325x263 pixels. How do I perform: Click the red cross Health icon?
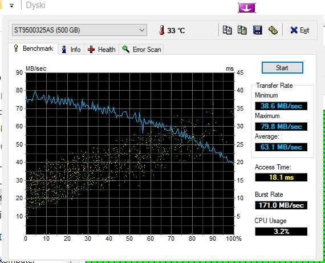(x=91, y=50)
